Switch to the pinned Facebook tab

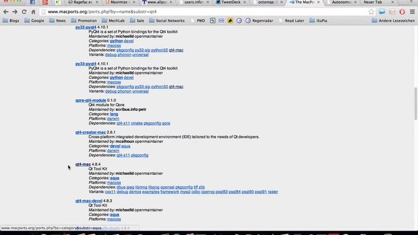click(32, 2)
